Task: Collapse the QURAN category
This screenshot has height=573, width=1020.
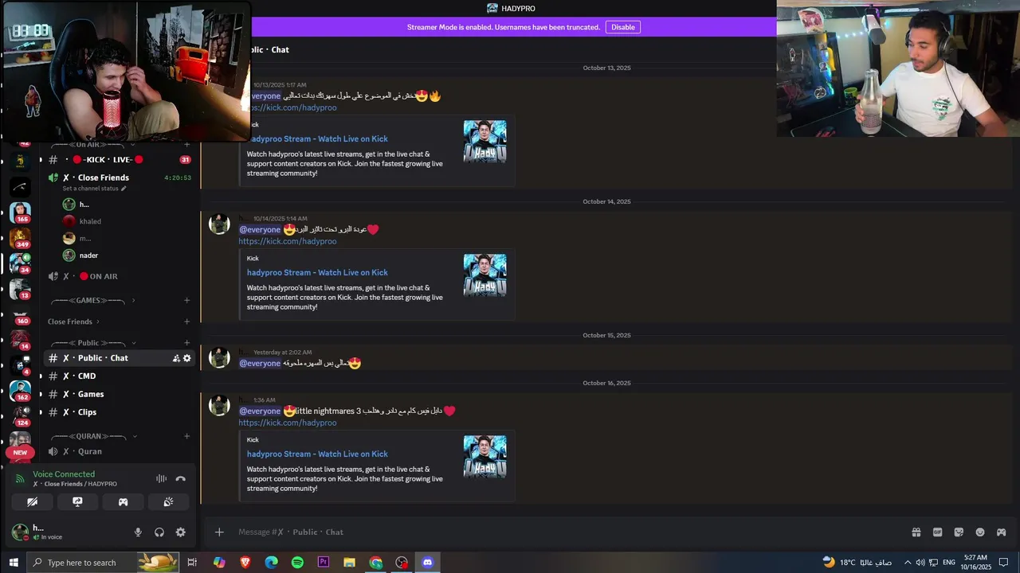Action: pyautogui.click(x=93, y=436)
